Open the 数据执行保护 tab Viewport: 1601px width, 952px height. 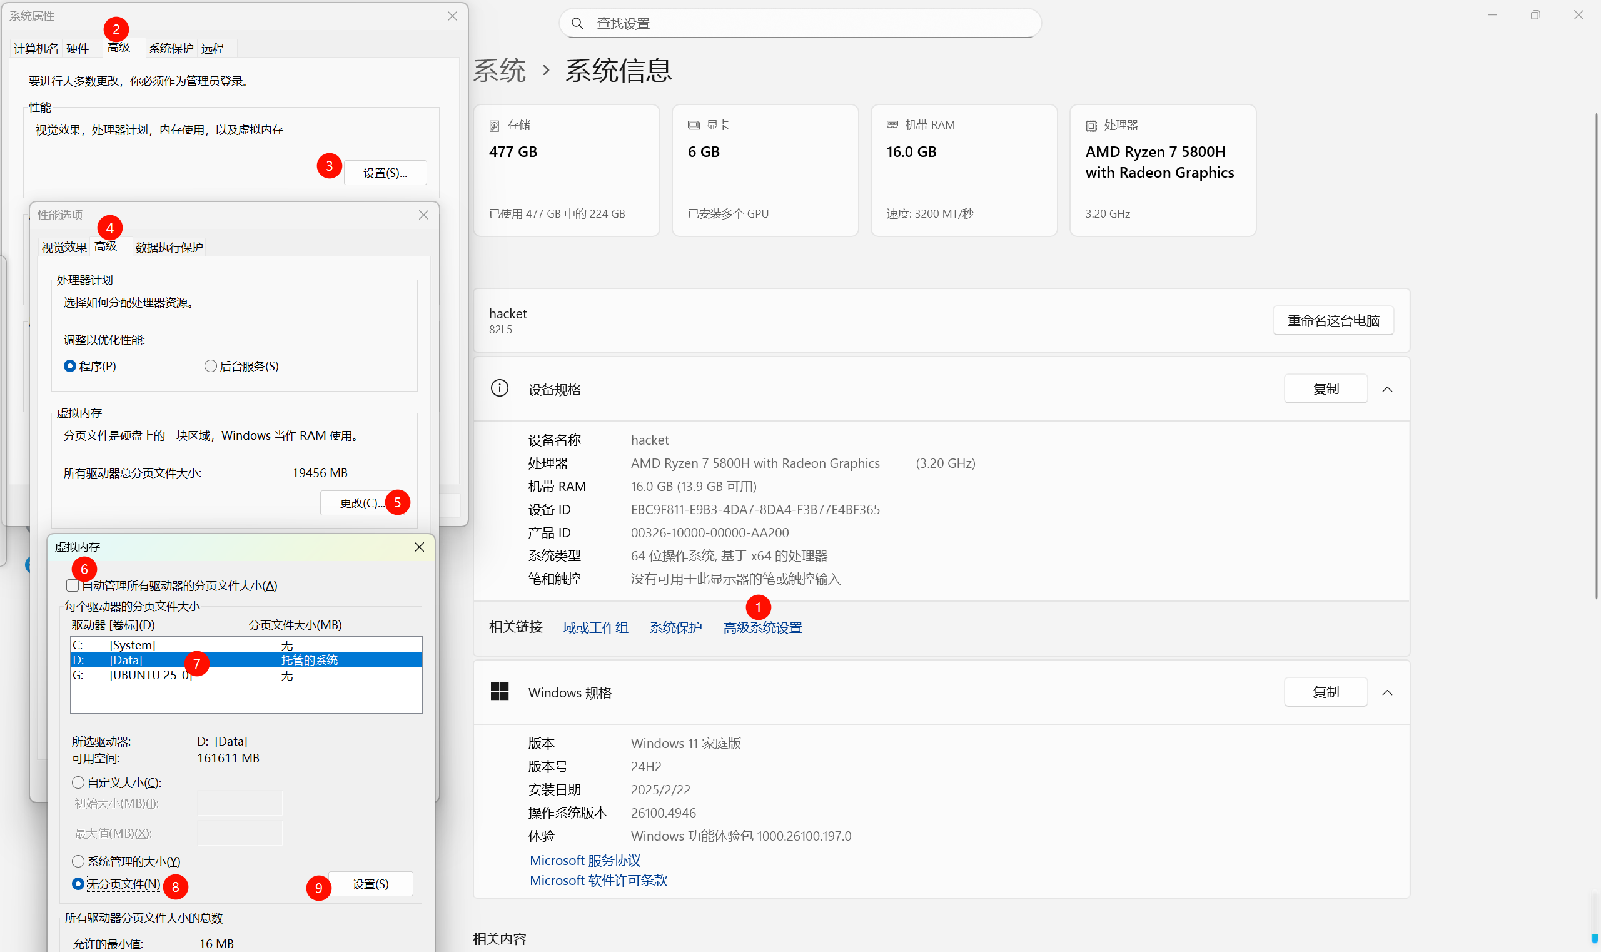pos(169,247)
